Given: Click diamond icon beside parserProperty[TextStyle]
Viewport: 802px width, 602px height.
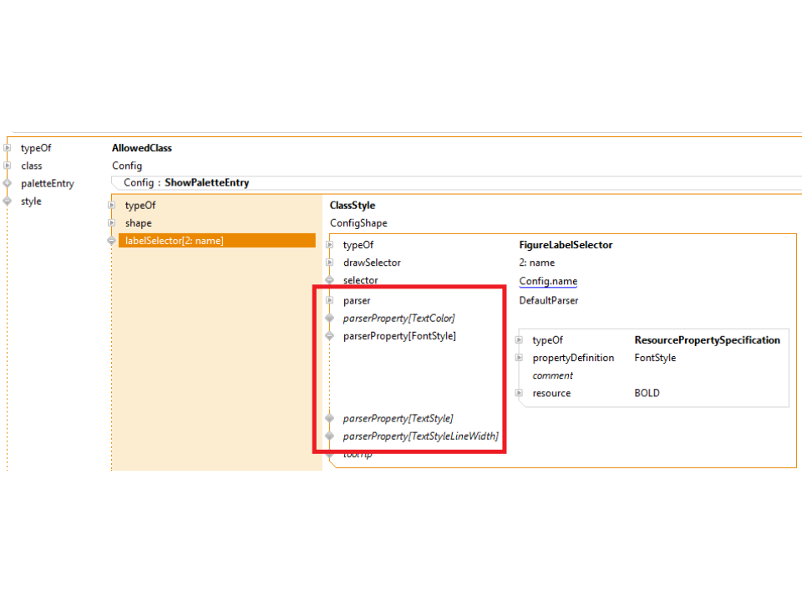Looking at the screenshot, I should point(329,418).
